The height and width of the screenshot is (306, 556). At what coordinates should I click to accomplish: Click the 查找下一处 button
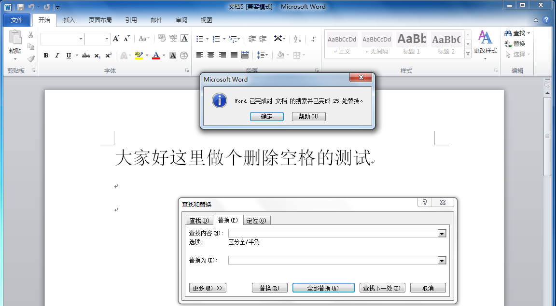tap(382, 288)
